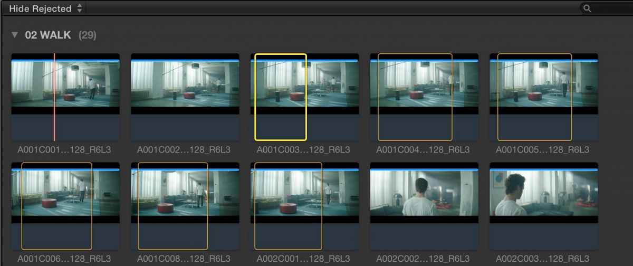Click the blue keyword bar on A001C002

pyautogui.click(x=185, y=61)
